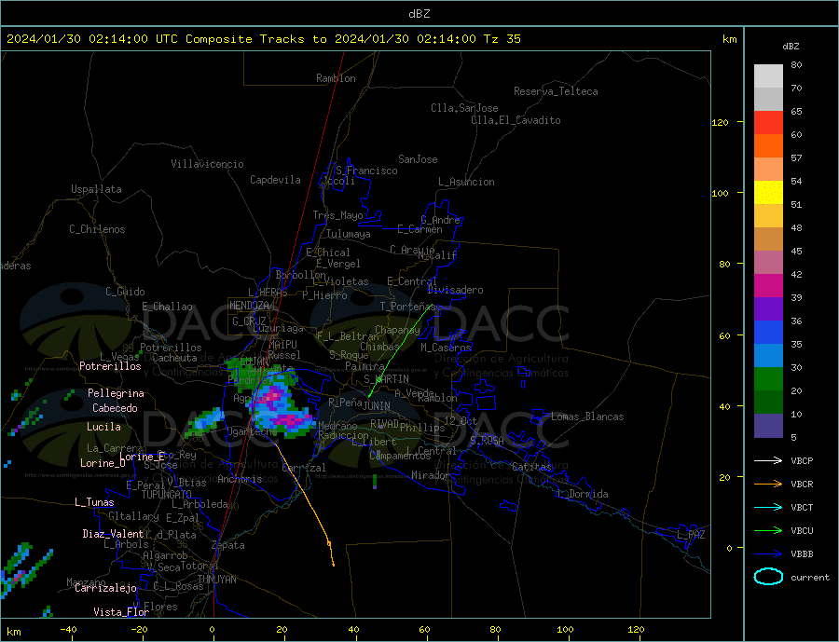This screenshot has height=642, width=839.
Task: Click the cyan VBCT arrow legend icon
Action: pos(768,507)
